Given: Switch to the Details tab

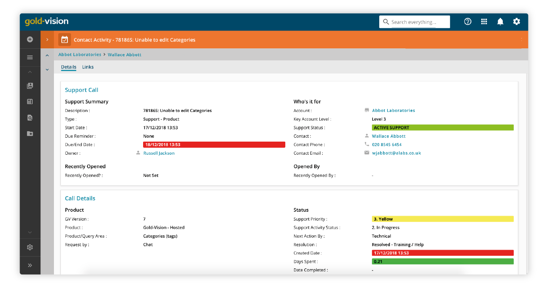Looking at the screenshot, I should [69, 67].
